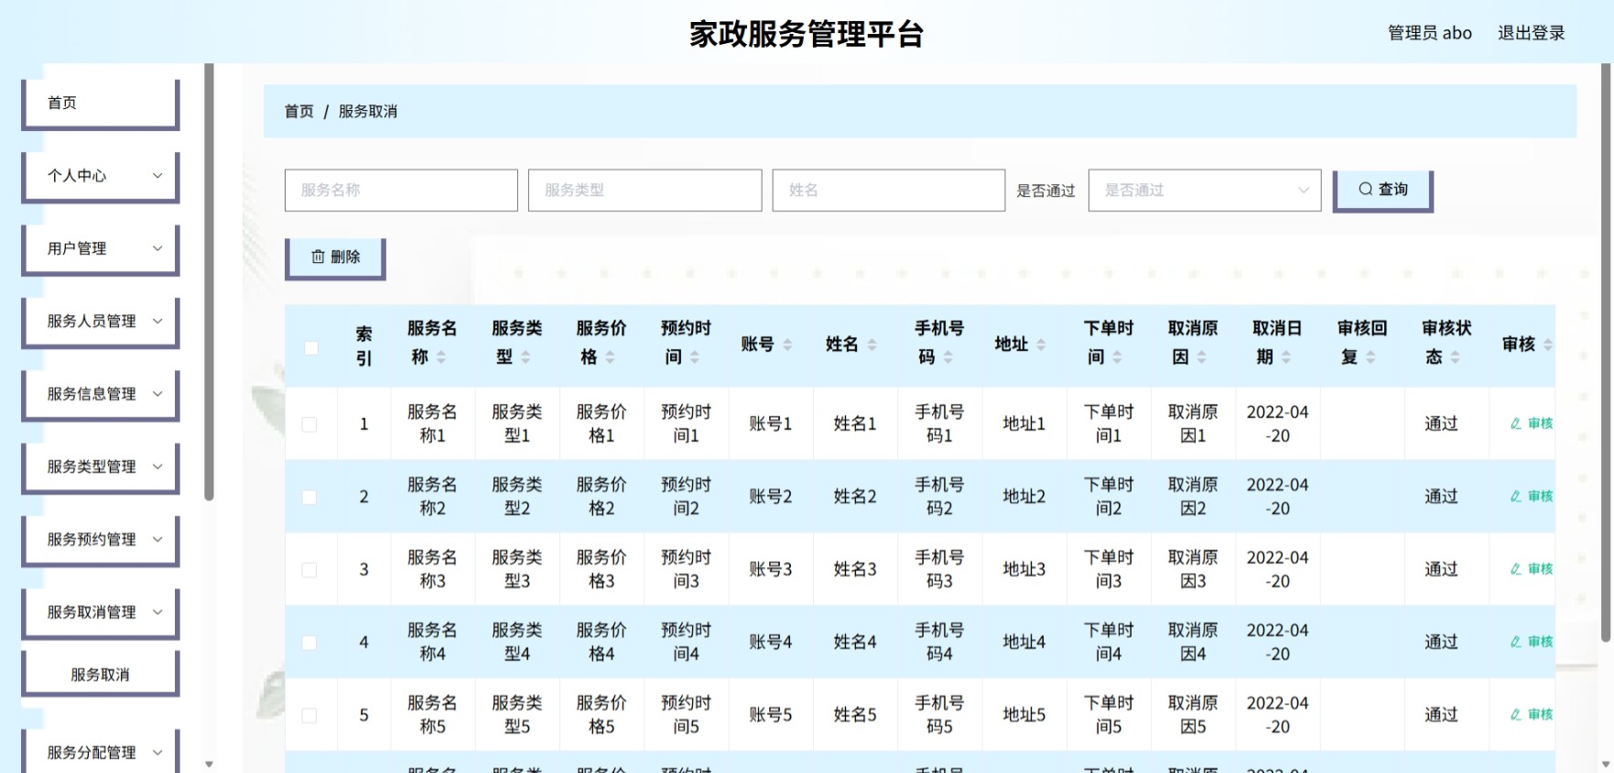Click cell 下单时间5

pyautogui.click(x=1109, y=715)
